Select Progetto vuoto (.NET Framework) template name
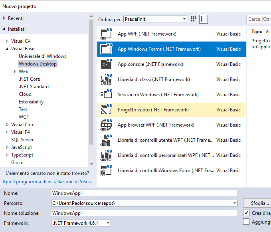The image size is (271, 232). pyautogui.click(x=153, y=110)
